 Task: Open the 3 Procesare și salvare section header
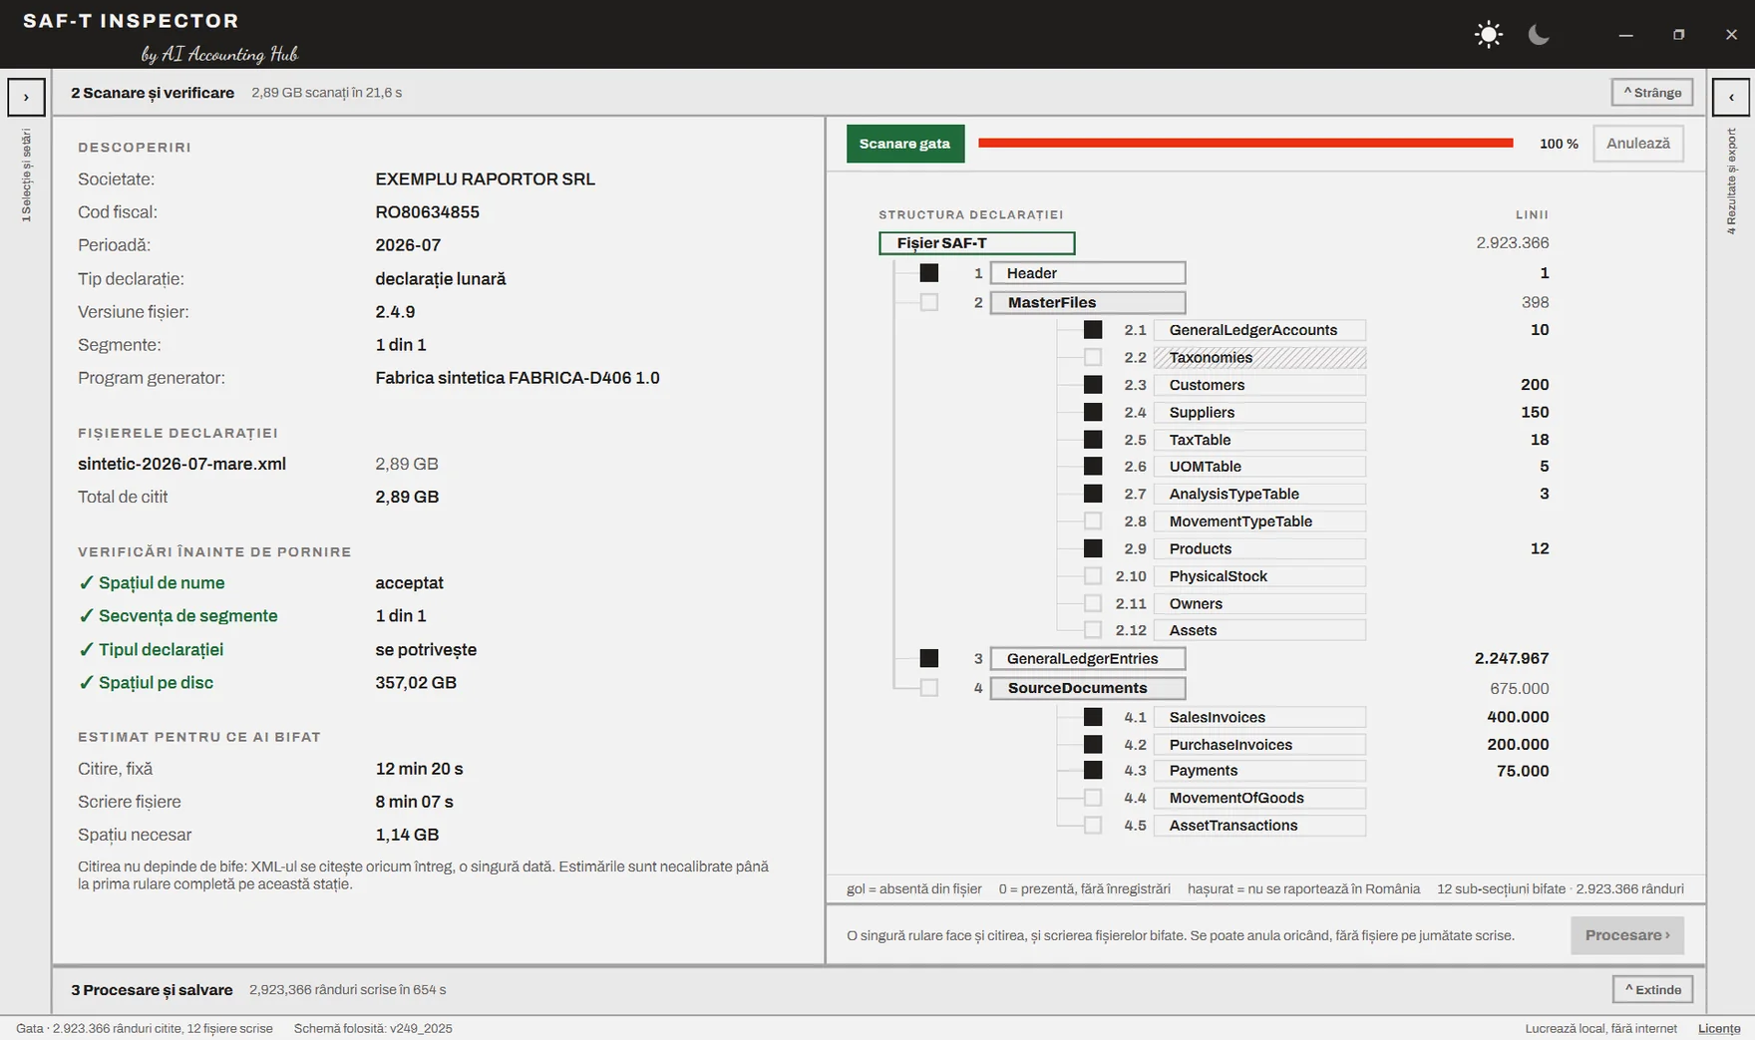152,990
